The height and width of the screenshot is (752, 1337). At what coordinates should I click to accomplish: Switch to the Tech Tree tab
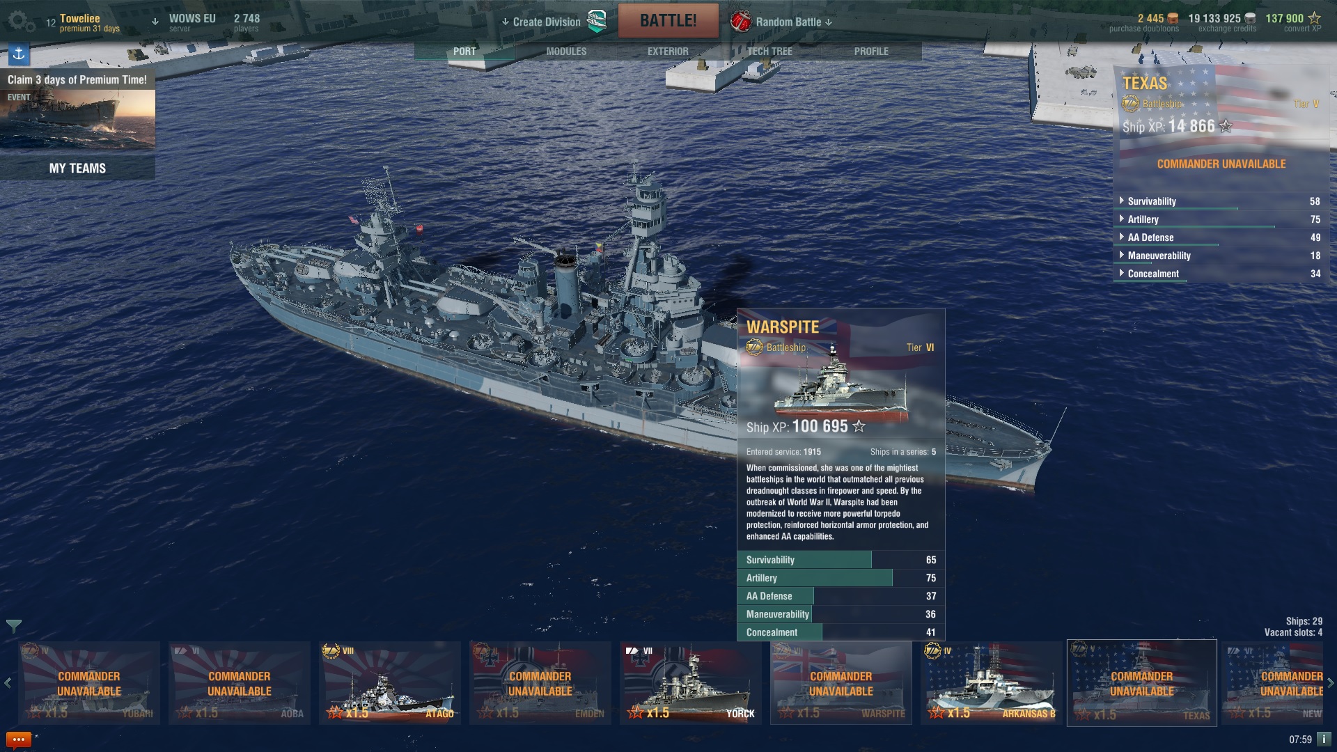[769, 52]
